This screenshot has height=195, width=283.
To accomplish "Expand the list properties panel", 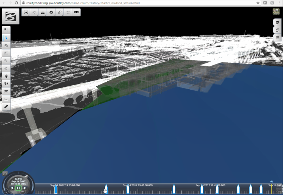I will point(277,38).
